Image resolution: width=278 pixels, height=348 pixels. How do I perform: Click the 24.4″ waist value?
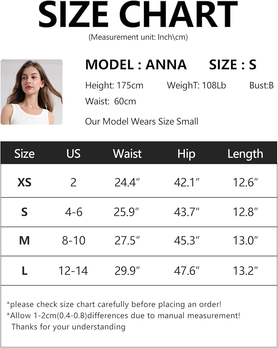click(x=127, y=182)
